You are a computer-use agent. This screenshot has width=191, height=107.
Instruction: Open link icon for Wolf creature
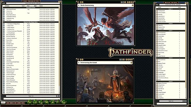click(x=157, y=54)
